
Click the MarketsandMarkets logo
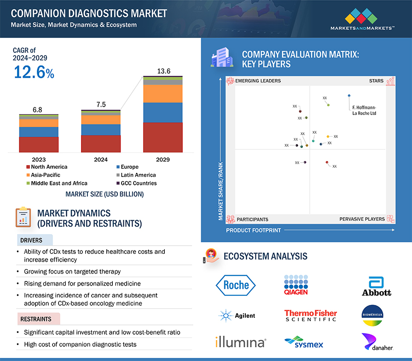(x=362, y=18)
